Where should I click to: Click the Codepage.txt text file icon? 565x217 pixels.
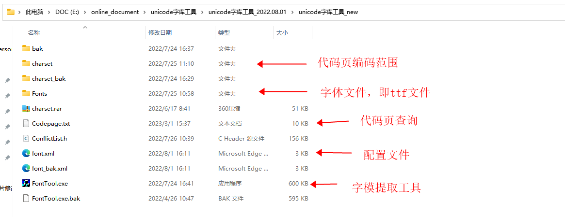point(26,123)
